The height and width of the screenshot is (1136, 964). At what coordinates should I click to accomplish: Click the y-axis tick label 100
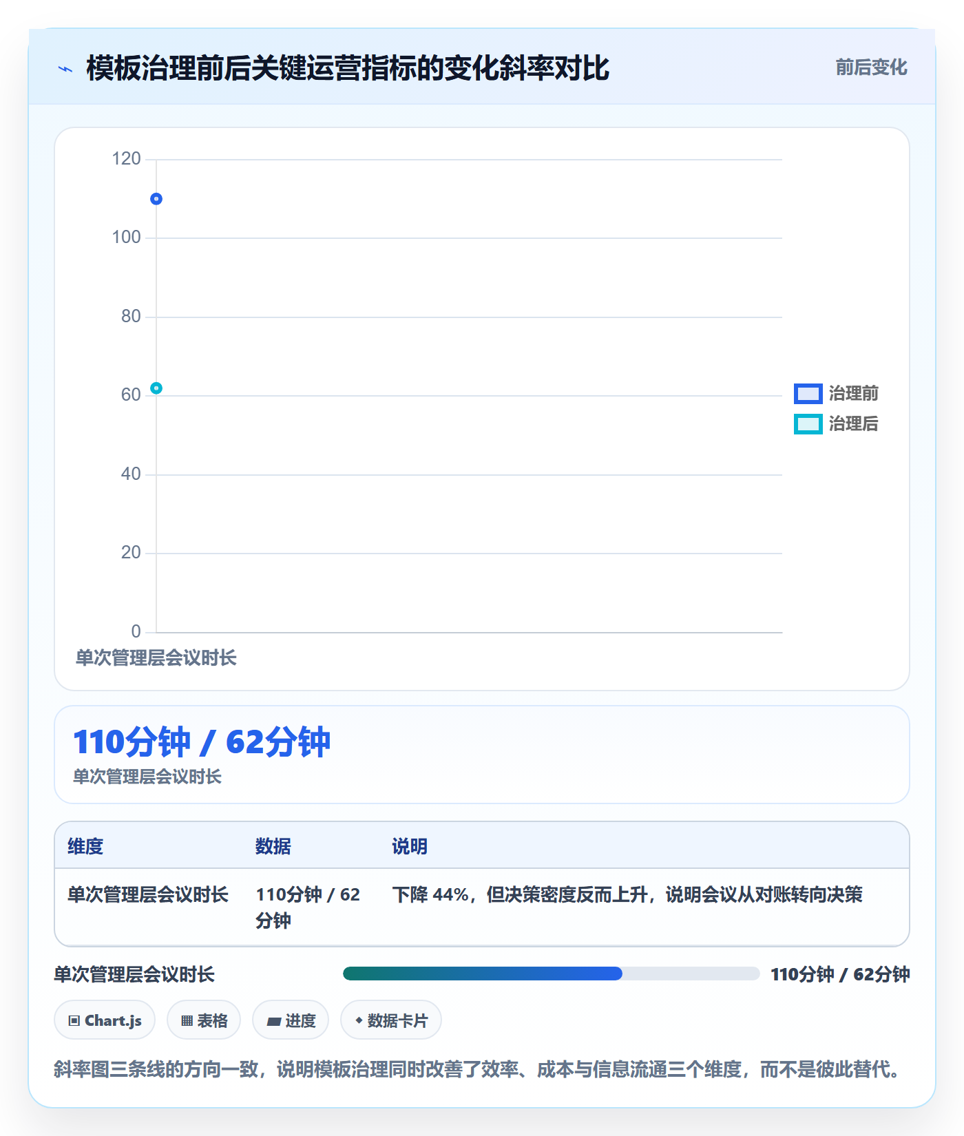pos(126,238)
